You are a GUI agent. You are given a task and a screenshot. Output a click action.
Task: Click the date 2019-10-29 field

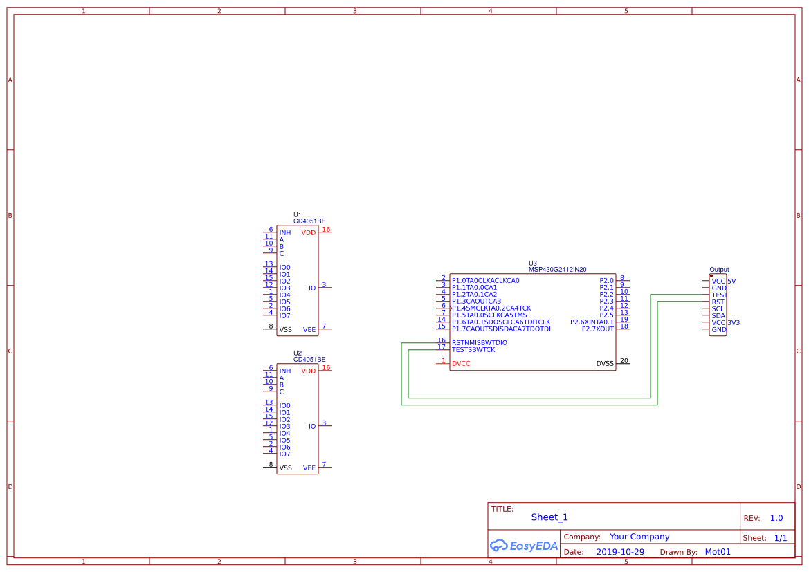621,551
